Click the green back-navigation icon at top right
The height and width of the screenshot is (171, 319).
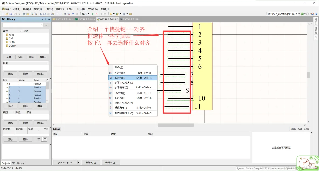302,14
